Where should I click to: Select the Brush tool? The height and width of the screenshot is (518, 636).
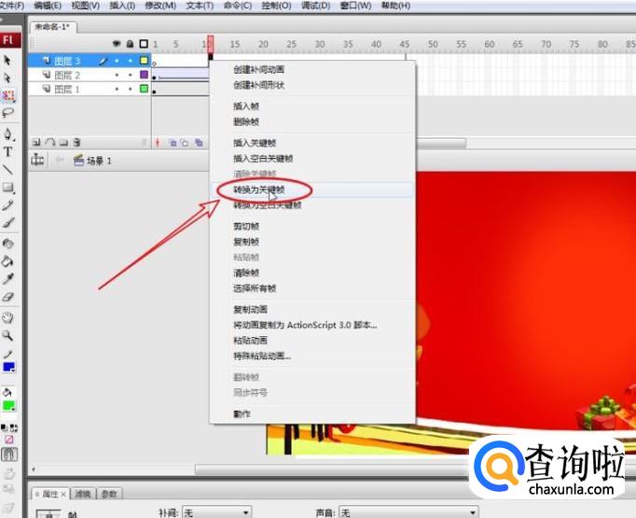[7, 222]
